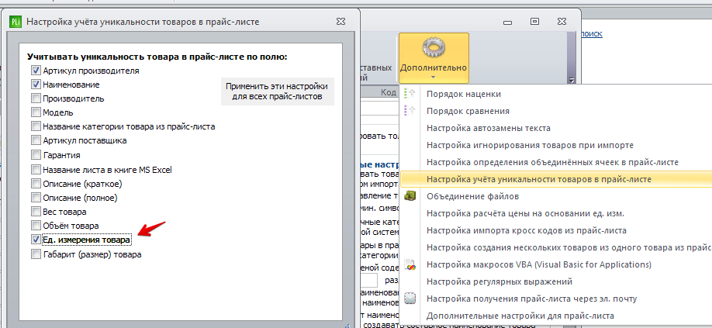Click the PLi app icon in dialog title
The image size is (712, 328).
17,21
